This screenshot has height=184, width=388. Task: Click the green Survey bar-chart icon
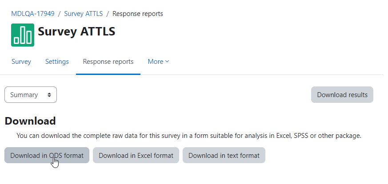click(x=23, y=35)
